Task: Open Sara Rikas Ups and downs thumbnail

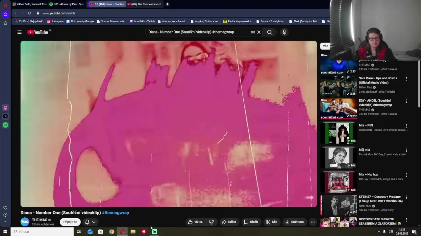Action: [338, 86]
